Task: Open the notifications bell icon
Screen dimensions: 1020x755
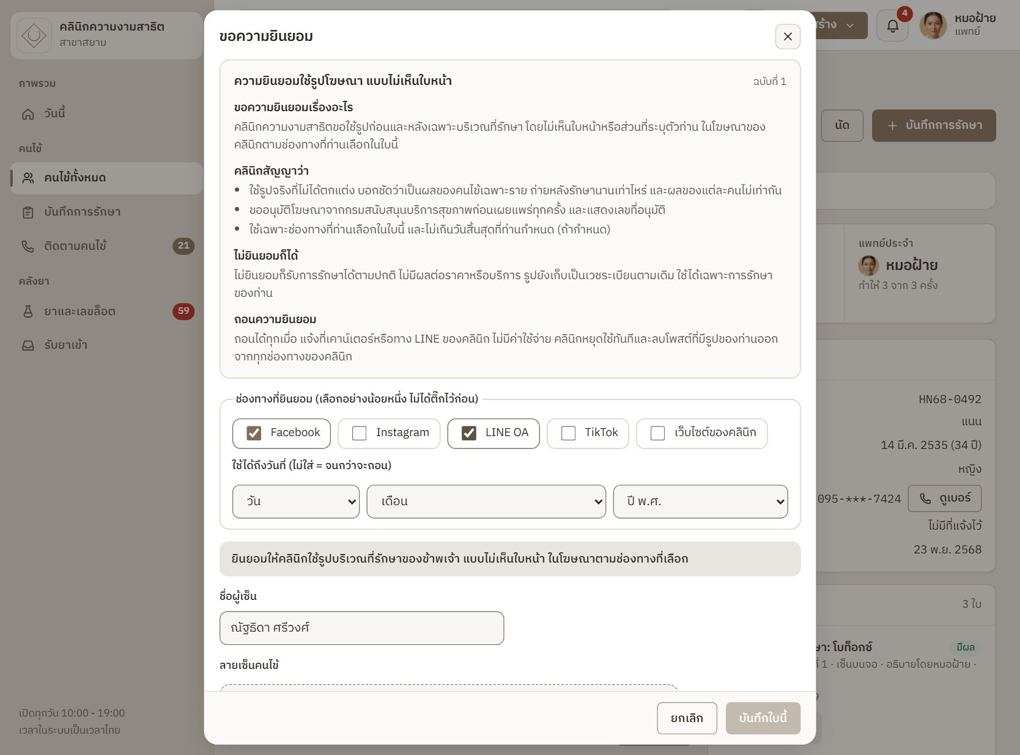Action: coord(892,26)
